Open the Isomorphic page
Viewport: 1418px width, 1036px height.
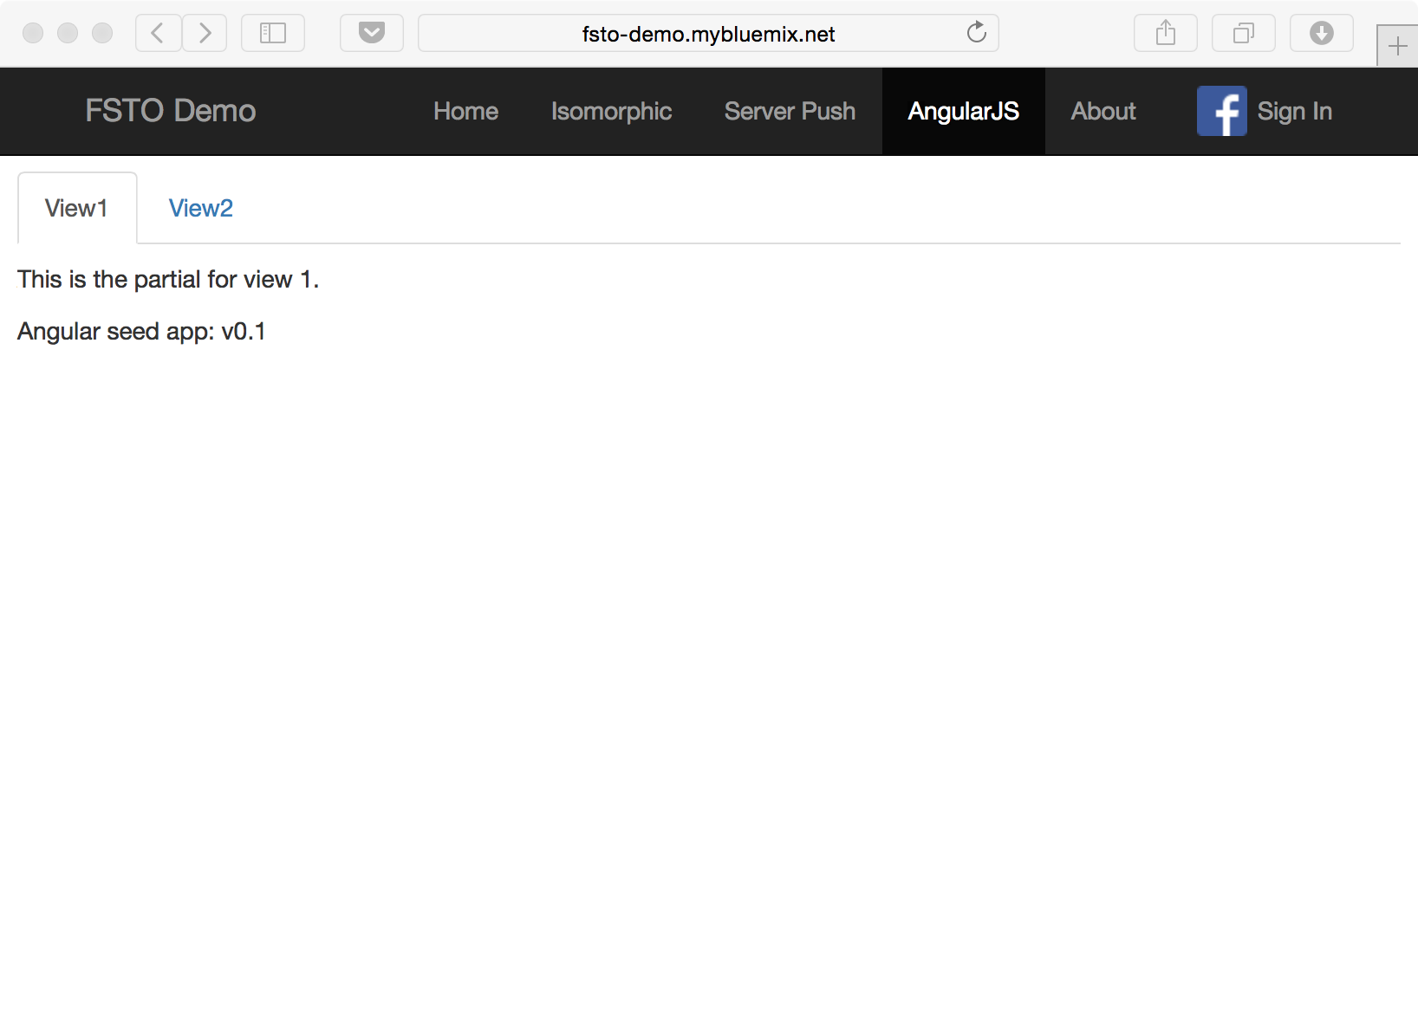[611, 111]
